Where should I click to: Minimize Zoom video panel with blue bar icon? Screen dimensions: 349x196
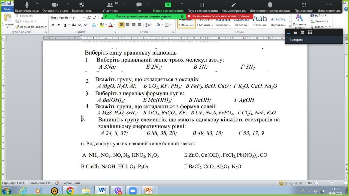(x=288, y=33)
